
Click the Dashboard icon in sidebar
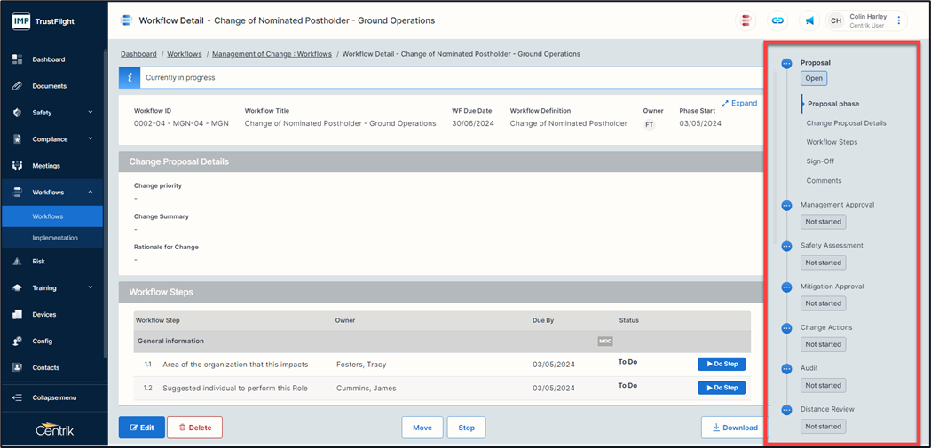(17, 59)
